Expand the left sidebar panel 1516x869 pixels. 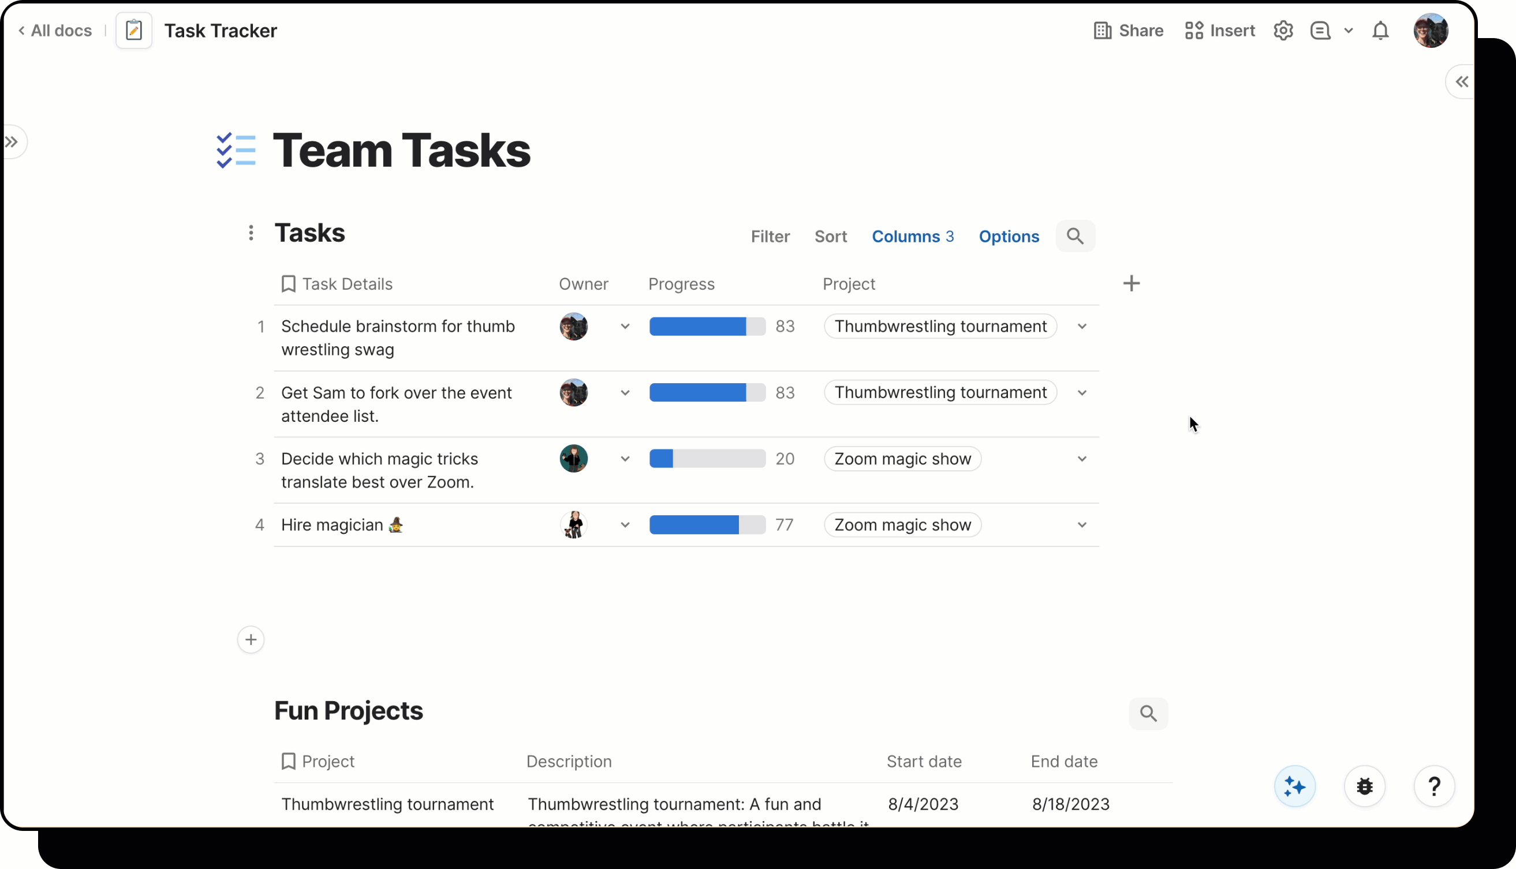click(12, 142)
